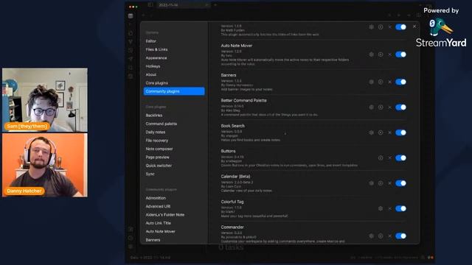Set hotkeys for the Commander plugin
The image size is (472, 265).
381,236
